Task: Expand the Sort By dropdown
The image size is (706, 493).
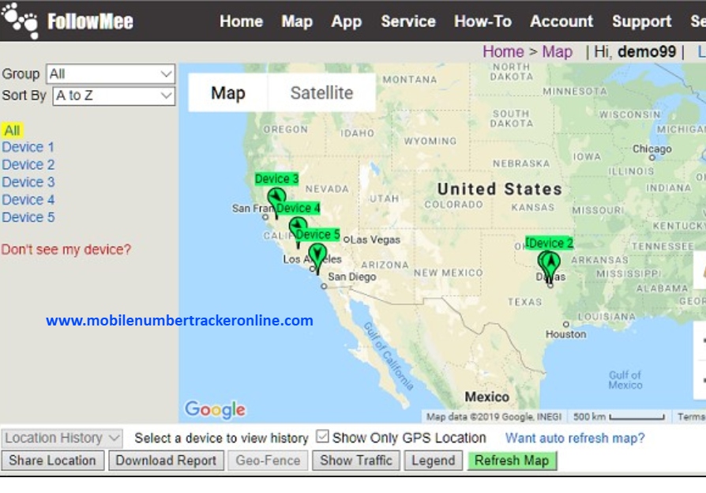Action: coord(114,96)
